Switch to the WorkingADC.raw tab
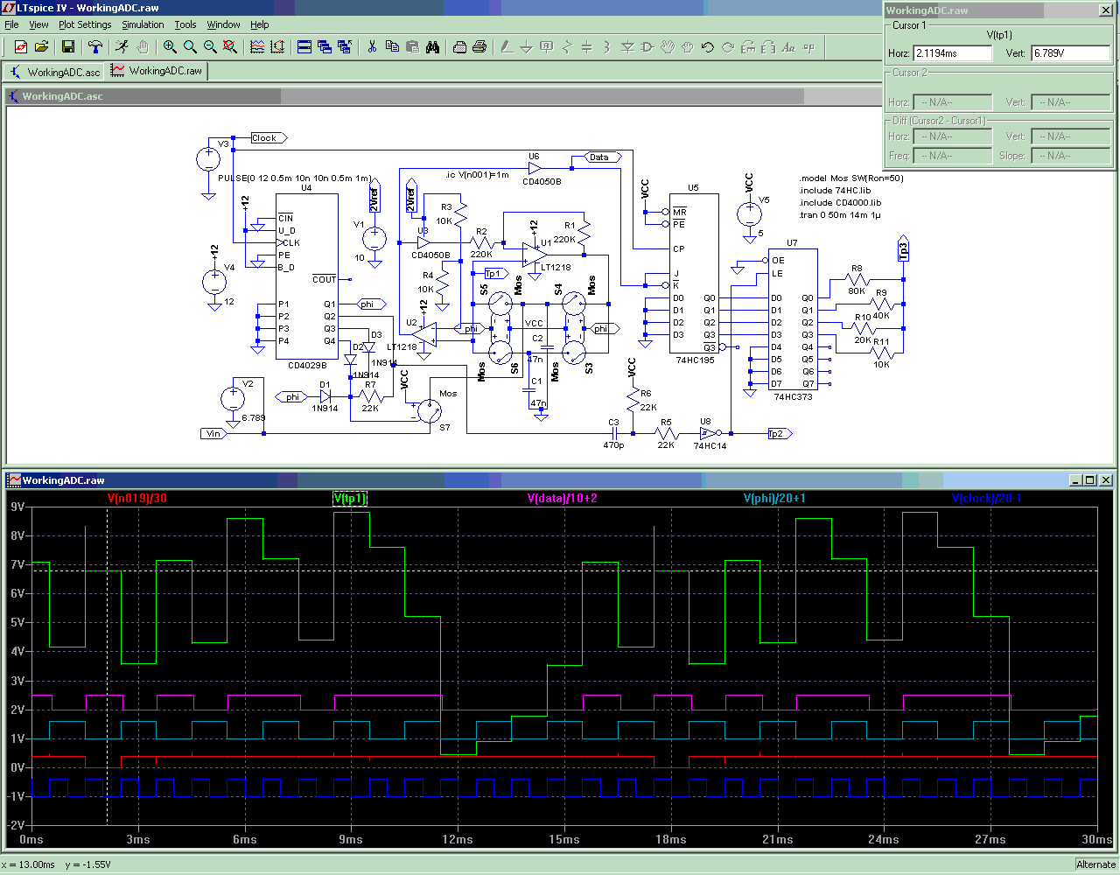This screenshot has width=1120, height=875. point(157,72)
